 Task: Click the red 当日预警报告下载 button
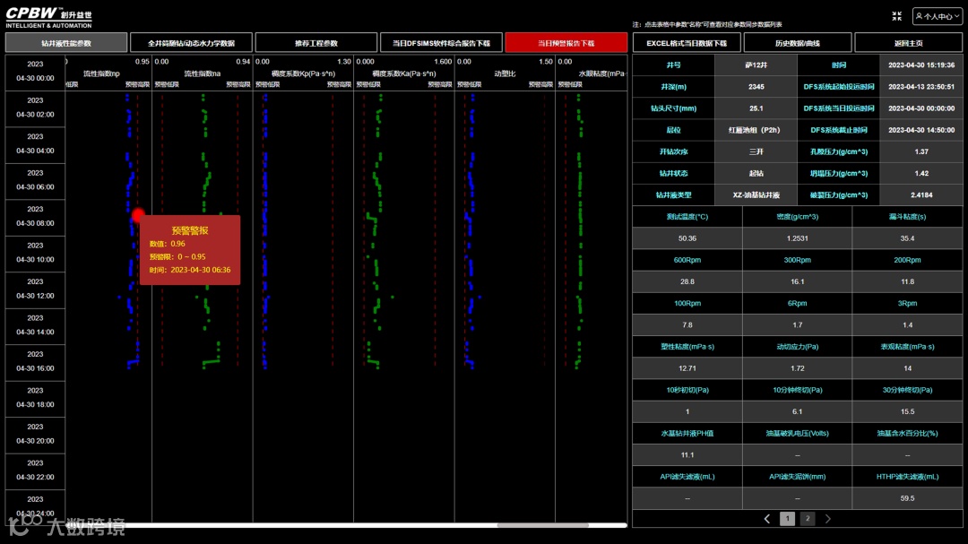pos(566,43)
